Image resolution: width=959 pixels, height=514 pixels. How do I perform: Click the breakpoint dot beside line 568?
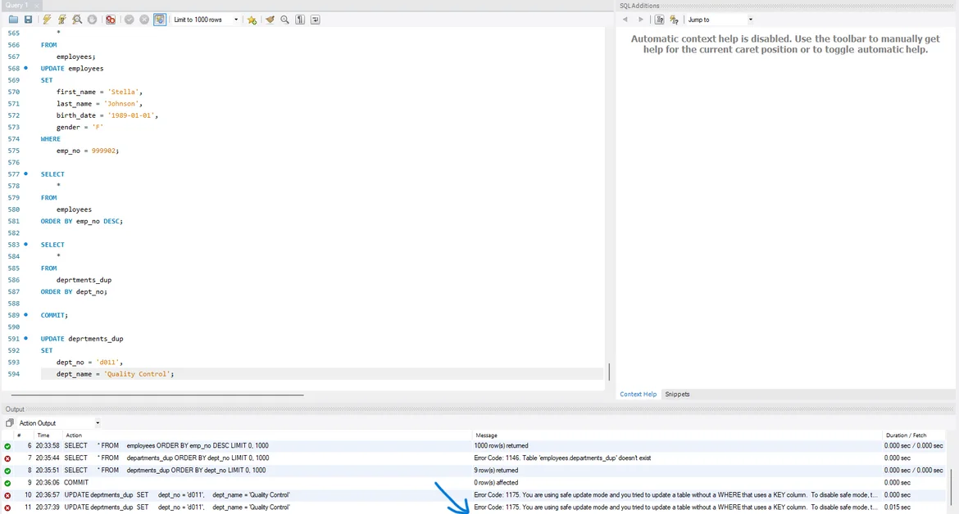tap(25, 69)
